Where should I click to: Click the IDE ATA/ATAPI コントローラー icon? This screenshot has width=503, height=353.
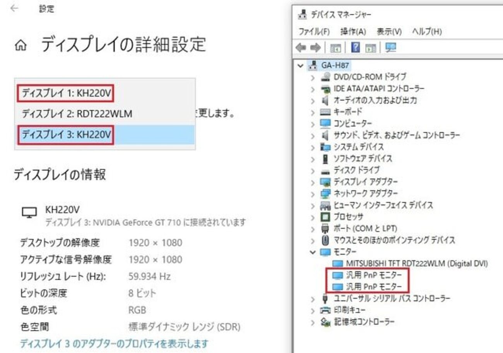click(326, 89)
